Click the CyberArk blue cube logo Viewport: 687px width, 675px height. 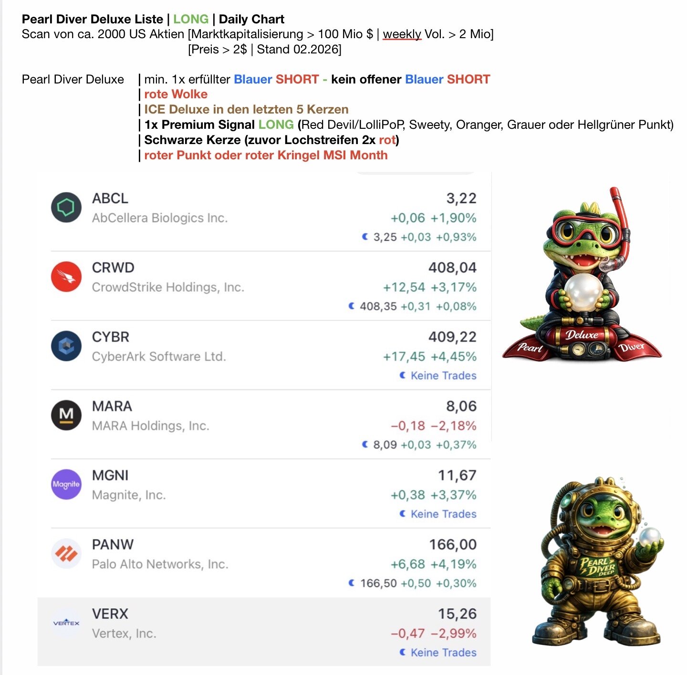66,346
